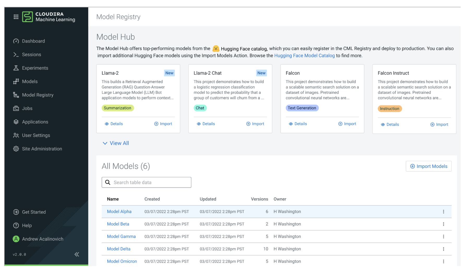The width and height of the screenshot is (466, 275).
Task: Click H Washington owner in Model Beta row
Action: tap(287, 224)
